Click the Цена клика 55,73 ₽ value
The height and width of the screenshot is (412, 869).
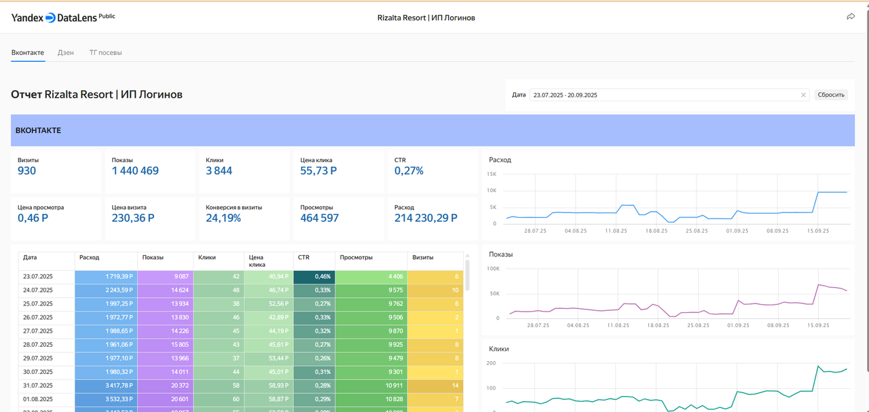pyautogui.click(x=318, y=171)
